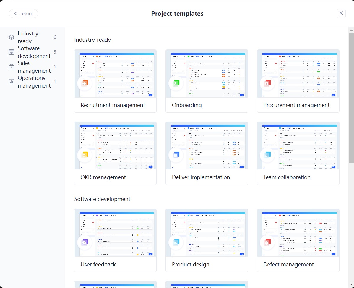Open the Onboarding template preview
Image resolution: width=354 pixels, height=288 pixels.
(x=207, y=74)
